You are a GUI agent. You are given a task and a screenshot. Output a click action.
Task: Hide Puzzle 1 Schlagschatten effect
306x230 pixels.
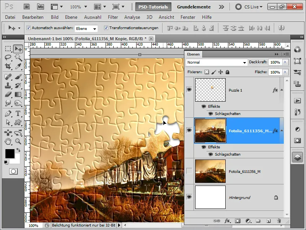point(211,113)
